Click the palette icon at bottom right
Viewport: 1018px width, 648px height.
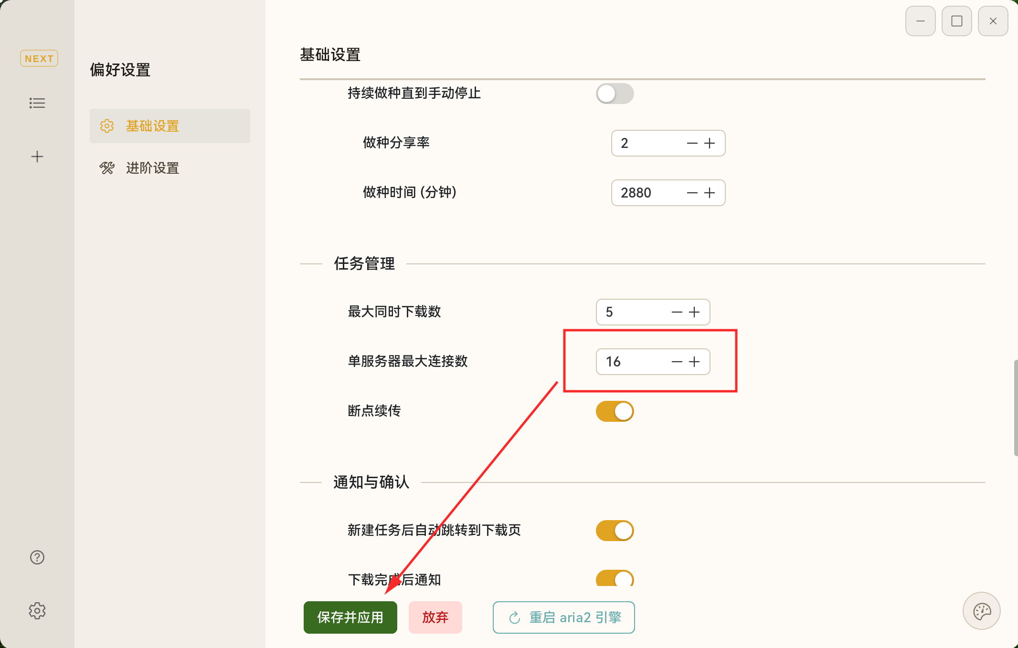[x=982, y=611]
